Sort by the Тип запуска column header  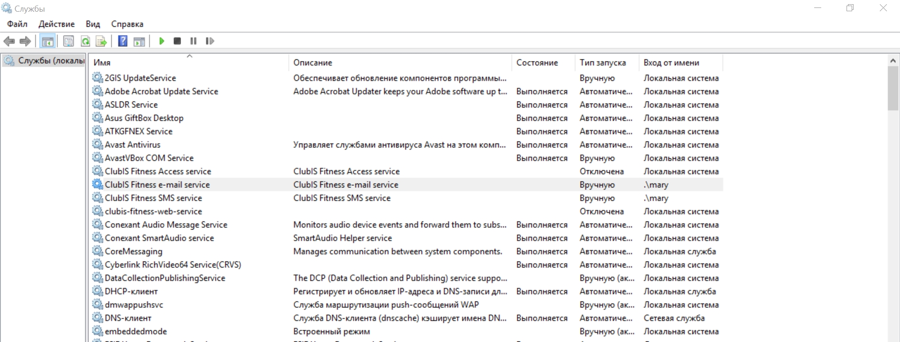606,62
